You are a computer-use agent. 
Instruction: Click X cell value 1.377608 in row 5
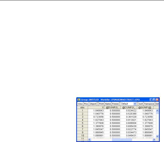pyautogui.click(x=96, y=123)
